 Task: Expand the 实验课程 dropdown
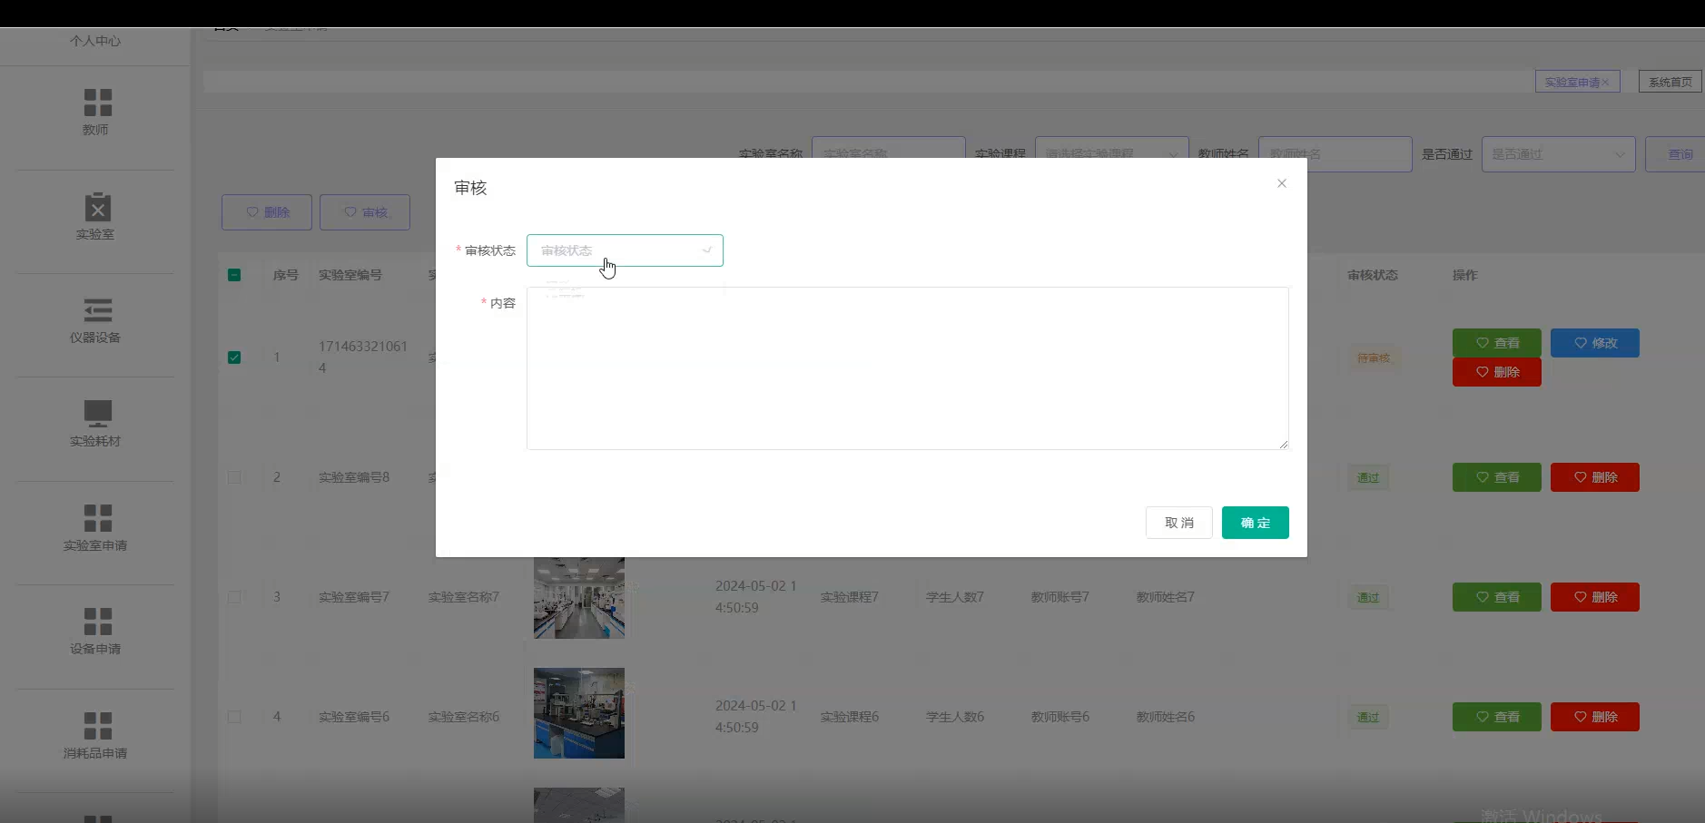[x=1111, y=153]
